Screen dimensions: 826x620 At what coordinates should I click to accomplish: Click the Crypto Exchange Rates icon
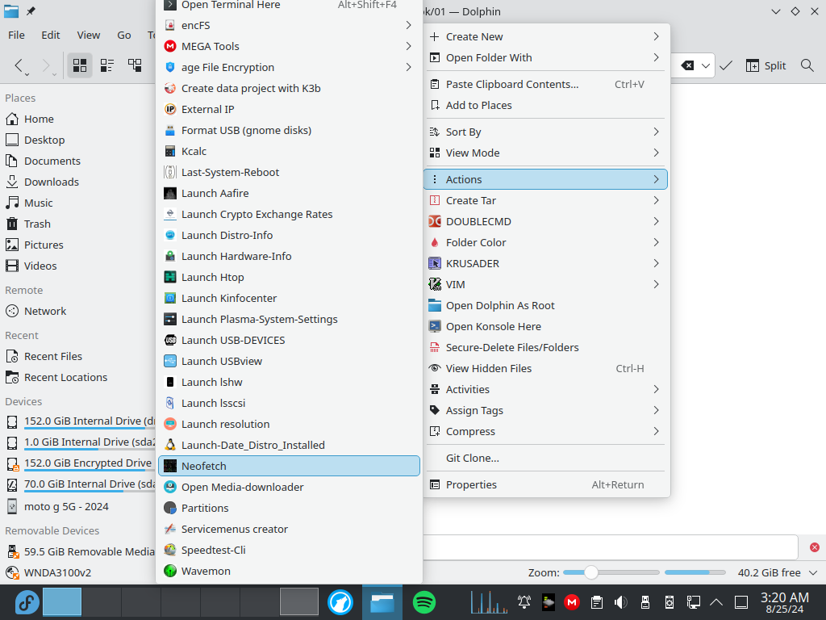click(170, 215)
